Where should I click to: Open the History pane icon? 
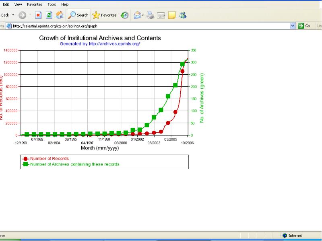coord(124,15)
